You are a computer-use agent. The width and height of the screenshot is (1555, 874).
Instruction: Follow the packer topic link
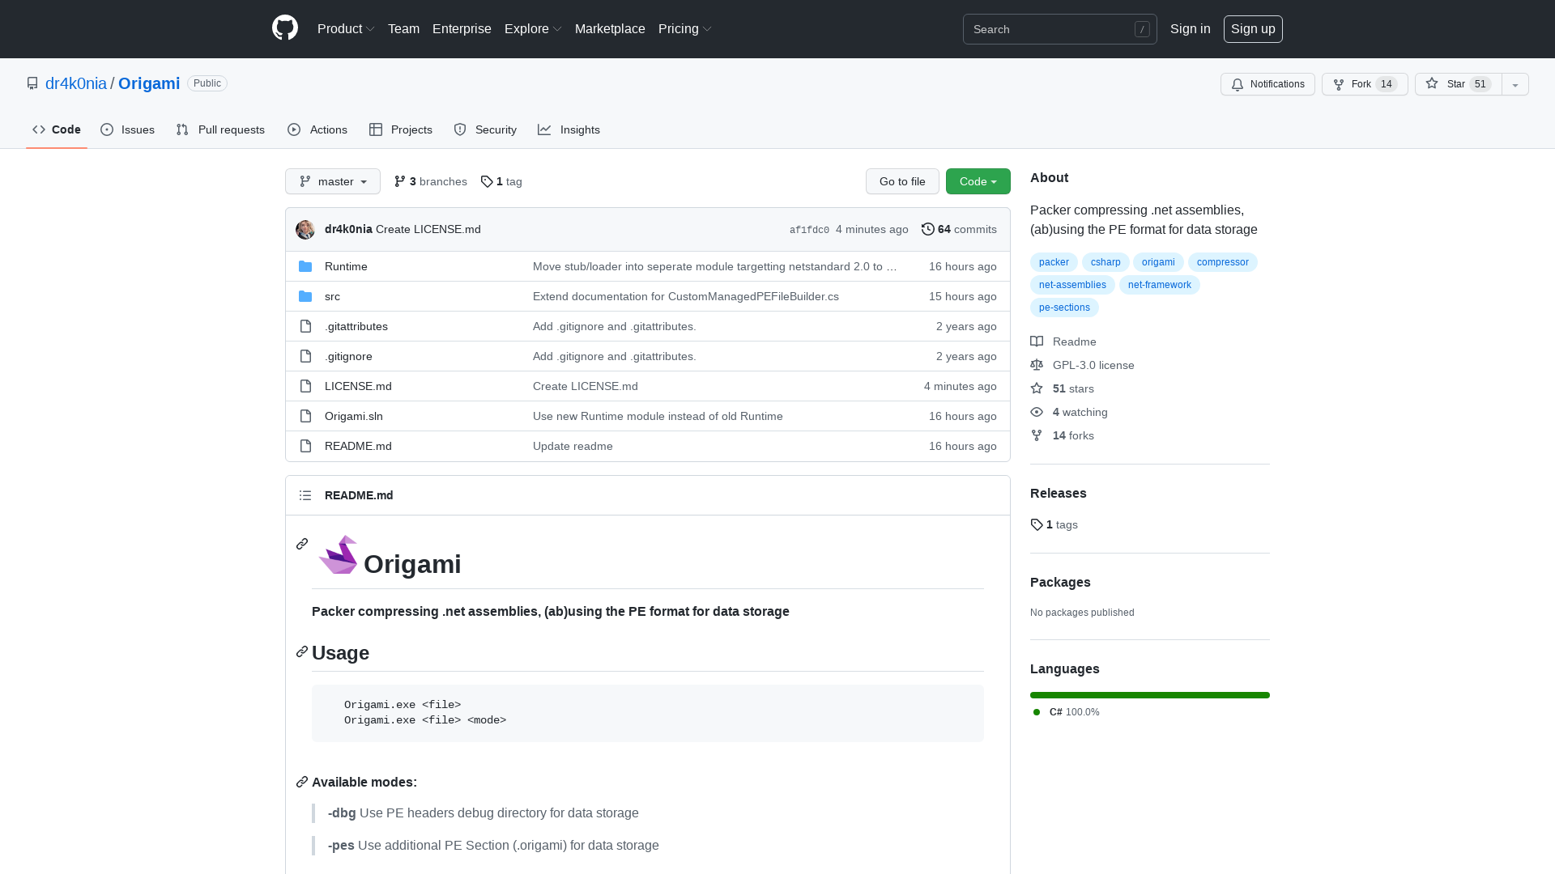1053,261
